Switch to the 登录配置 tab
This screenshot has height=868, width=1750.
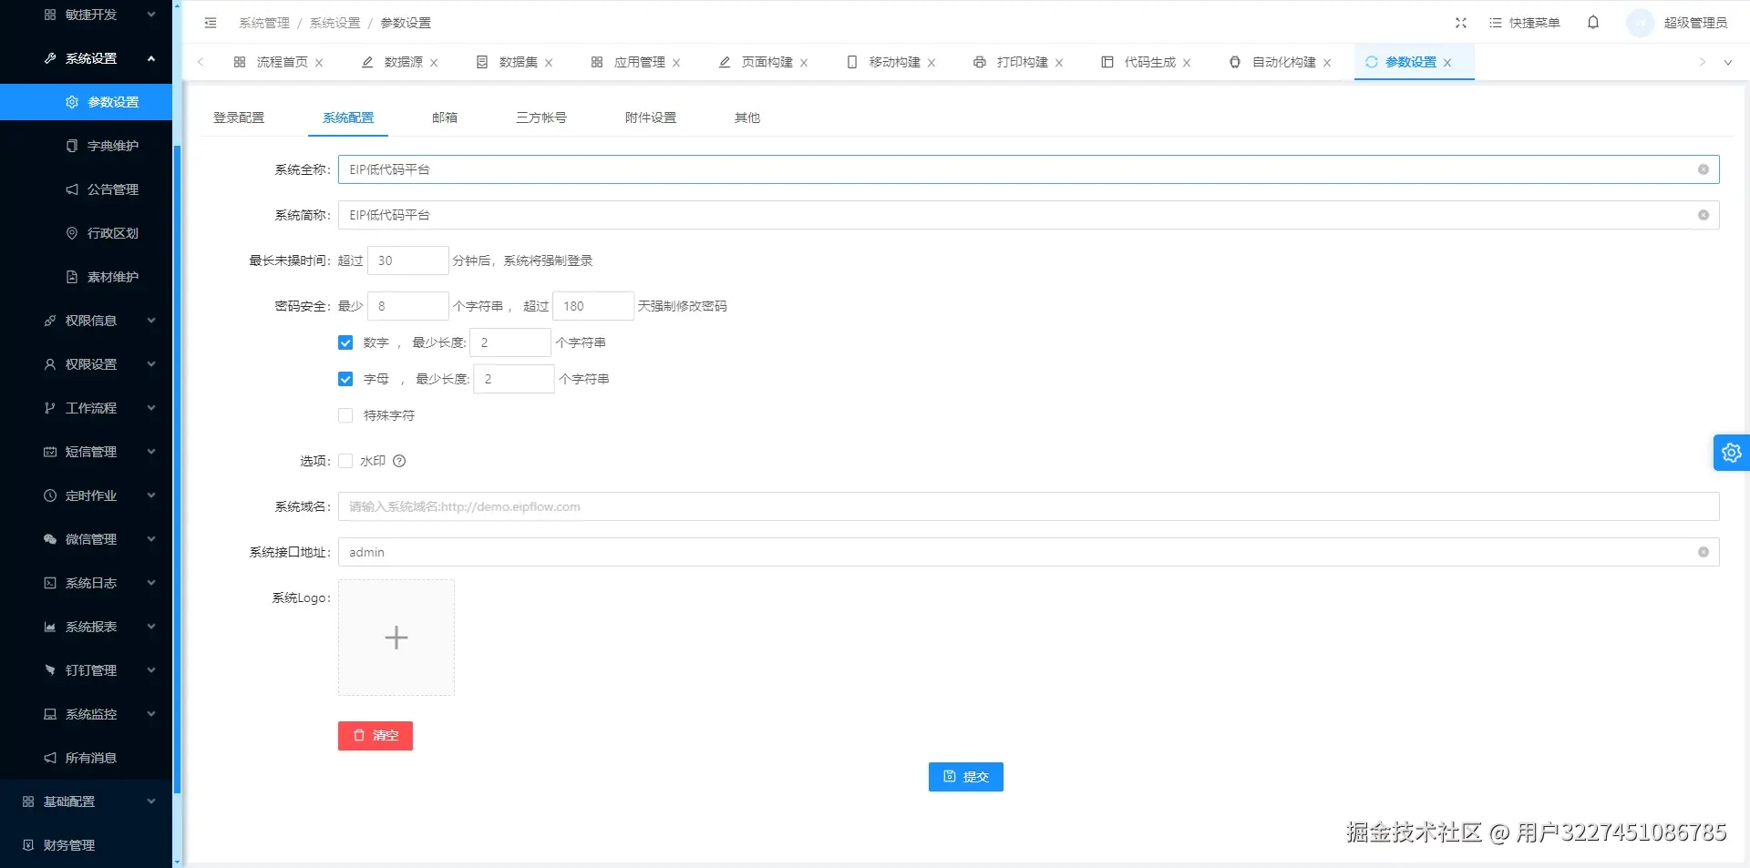pos(239,117)
